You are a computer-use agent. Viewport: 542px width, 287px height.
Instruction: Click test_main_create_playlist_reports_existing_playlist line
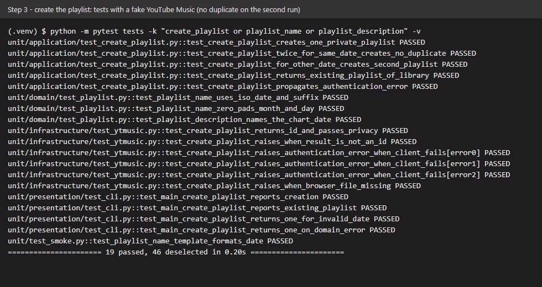coord(197,208)
